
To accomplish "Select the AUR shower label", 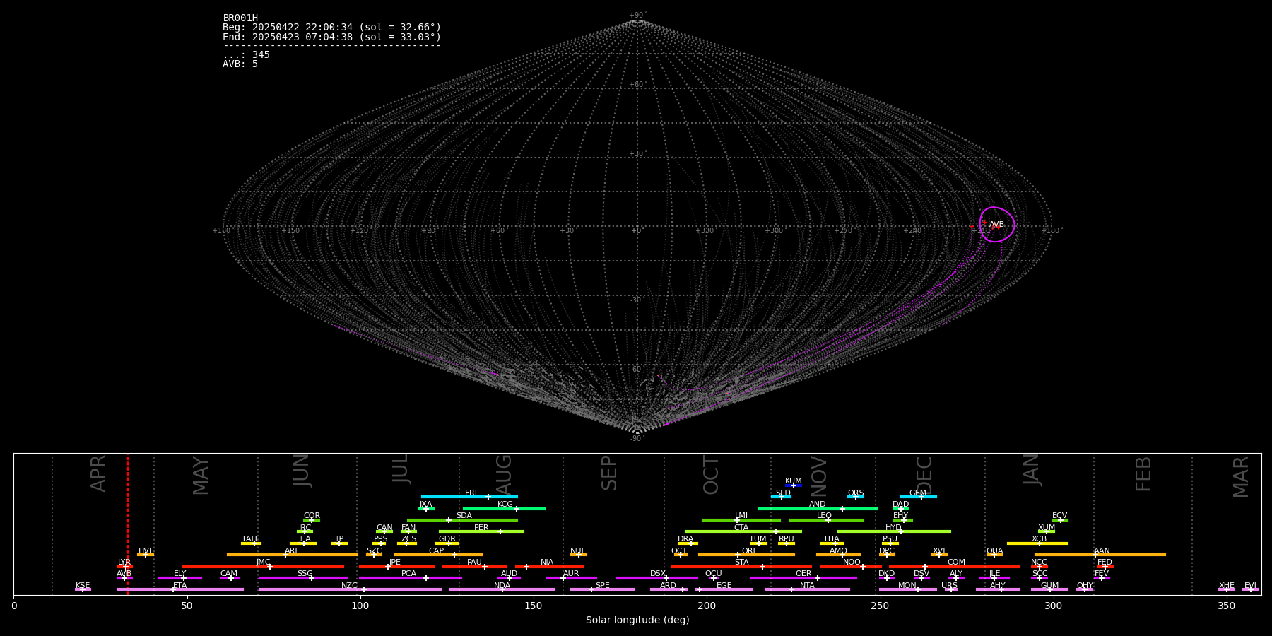I will 572,574.
